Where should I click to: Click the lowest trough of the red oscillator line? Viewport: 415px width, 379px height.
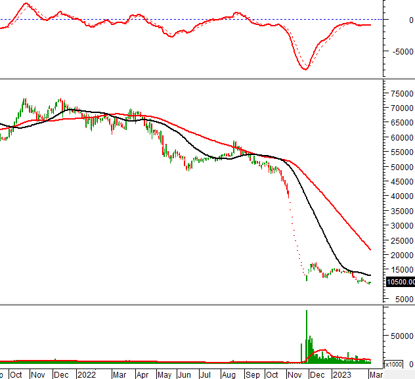[x=304, y=69]
